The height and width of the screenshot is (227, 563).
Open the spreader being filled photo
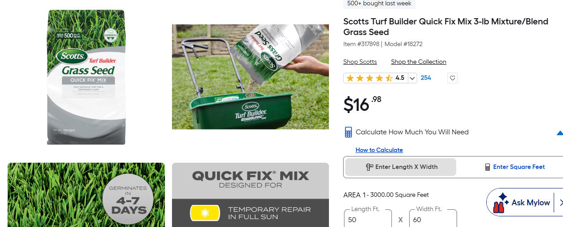tap(250, 77)
